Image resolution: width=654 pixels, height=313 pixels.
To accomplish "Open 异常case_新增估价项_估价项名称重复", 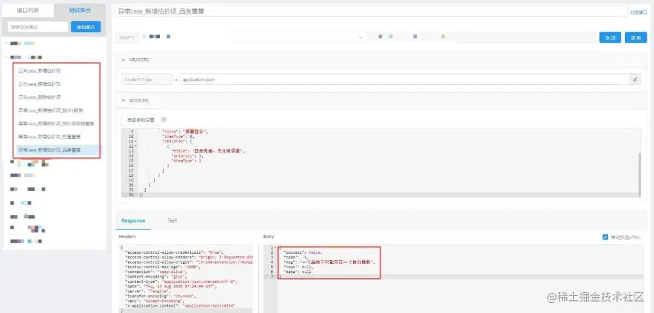I will pyautogui.click(x=57, y=124).
